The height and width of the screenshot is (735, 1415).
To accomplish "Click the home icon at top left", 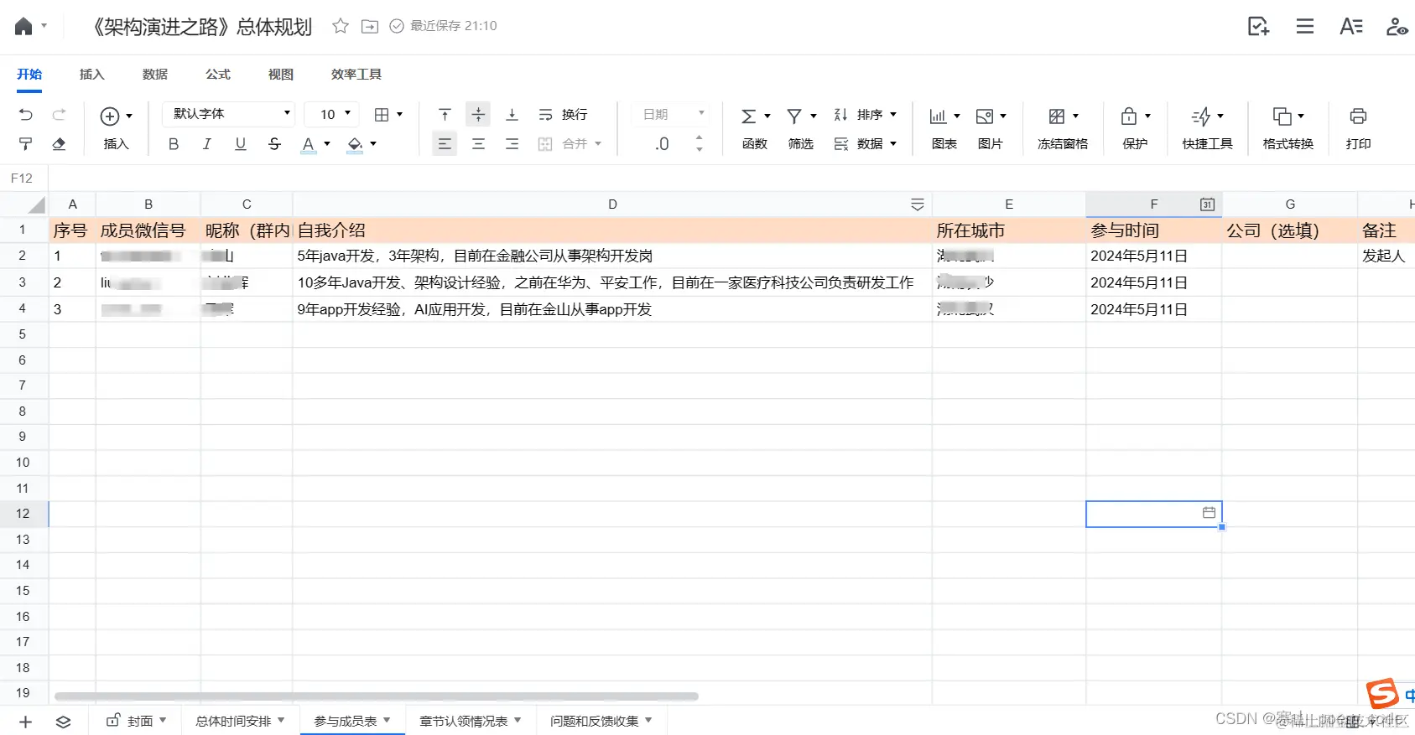I will coord(23,26).
